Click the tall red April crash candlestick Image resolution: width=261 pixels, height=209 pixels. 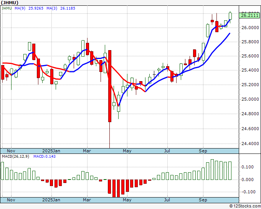110,86
